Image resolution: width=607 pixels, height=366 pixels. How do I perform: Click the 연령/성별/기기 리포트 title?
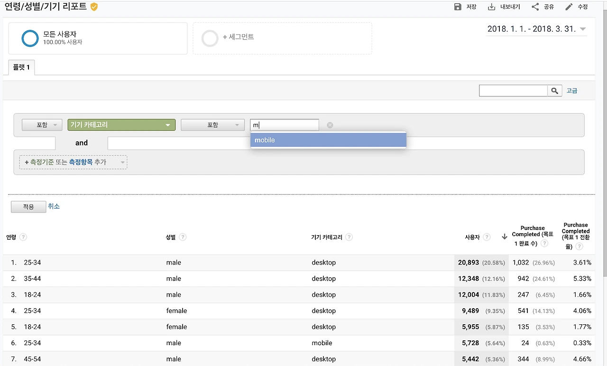46,7
